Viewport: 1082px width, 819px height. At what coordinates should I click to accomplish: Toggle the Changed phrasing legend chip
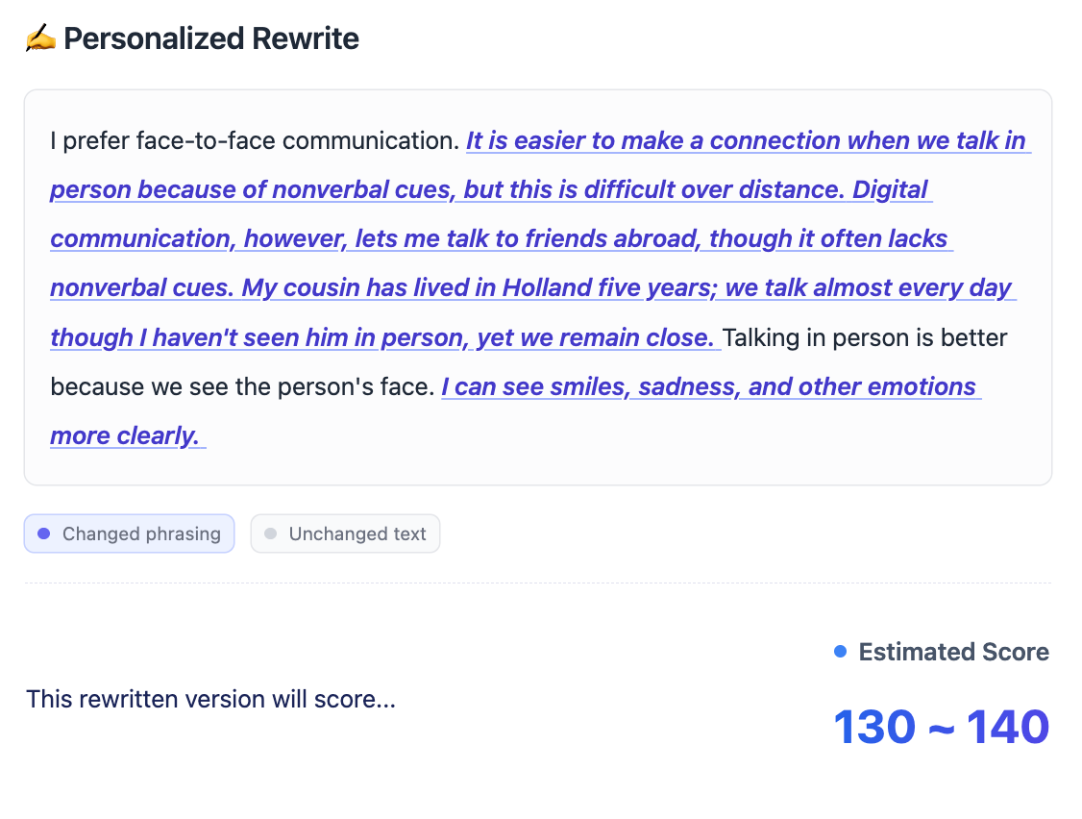click(x=129, y=534)
